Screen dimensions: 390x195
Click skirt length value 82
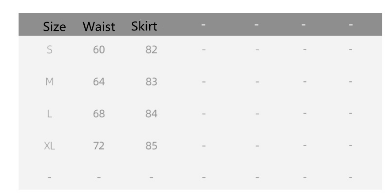point(151,50)
